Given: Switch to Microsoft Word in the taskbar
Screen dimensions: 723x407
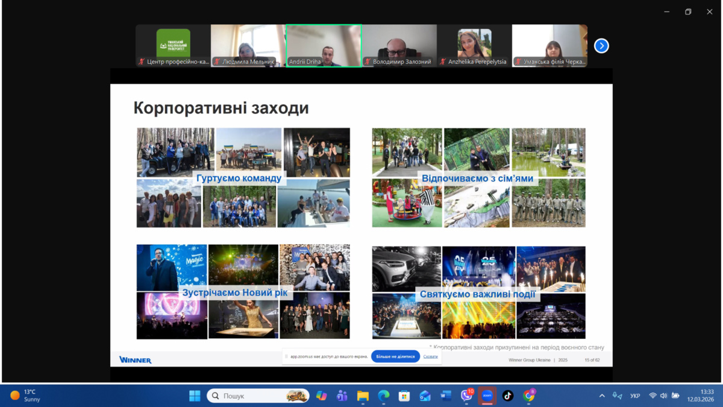Looking at the screenshot, I should click(x=446, y=396).
